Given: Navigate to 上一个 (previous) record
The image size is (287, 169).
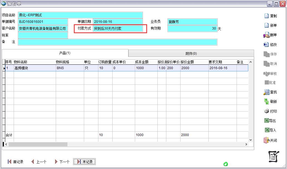Looking at the screenshot, I should click(x=39, y=162).
